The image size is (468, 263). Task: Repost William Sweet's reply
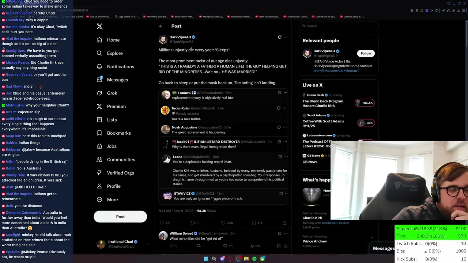point(199,246)
